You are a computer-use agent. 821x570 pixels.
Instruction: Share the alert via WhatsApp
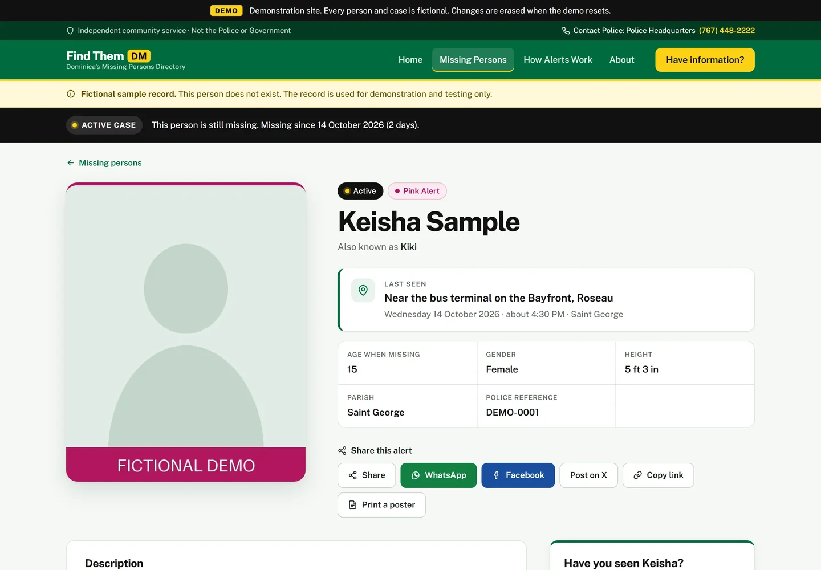(x=438, y=475)
